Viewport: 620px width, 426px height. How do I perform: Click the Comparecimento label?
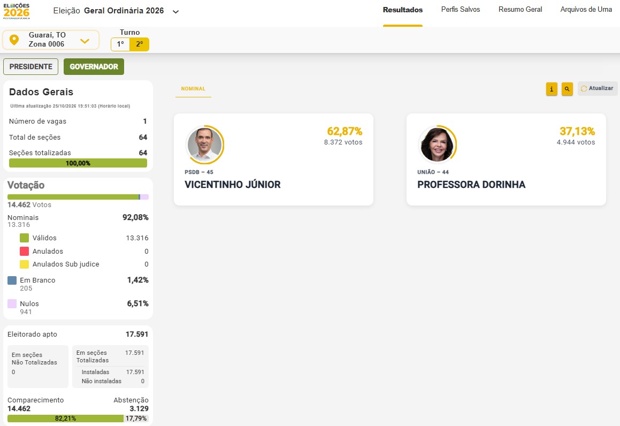pos(36,400)
